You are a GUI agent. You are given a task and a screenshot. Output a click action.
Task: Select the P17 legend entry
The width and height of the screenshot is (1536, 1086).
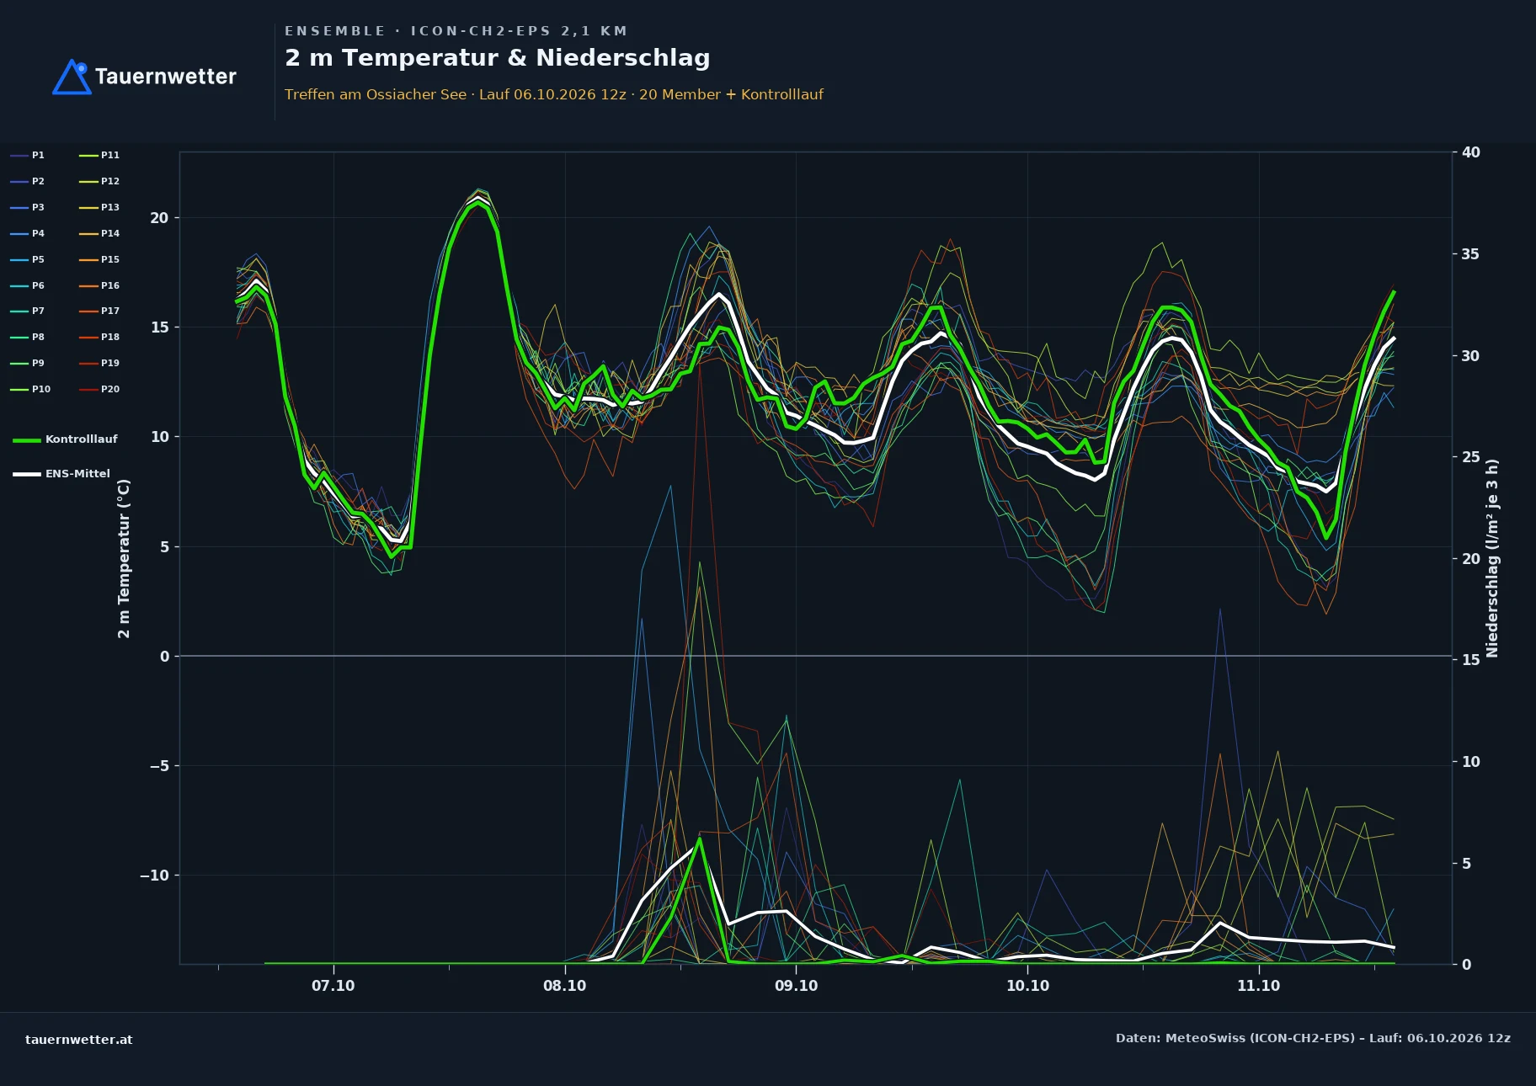[x=99, y=311]
